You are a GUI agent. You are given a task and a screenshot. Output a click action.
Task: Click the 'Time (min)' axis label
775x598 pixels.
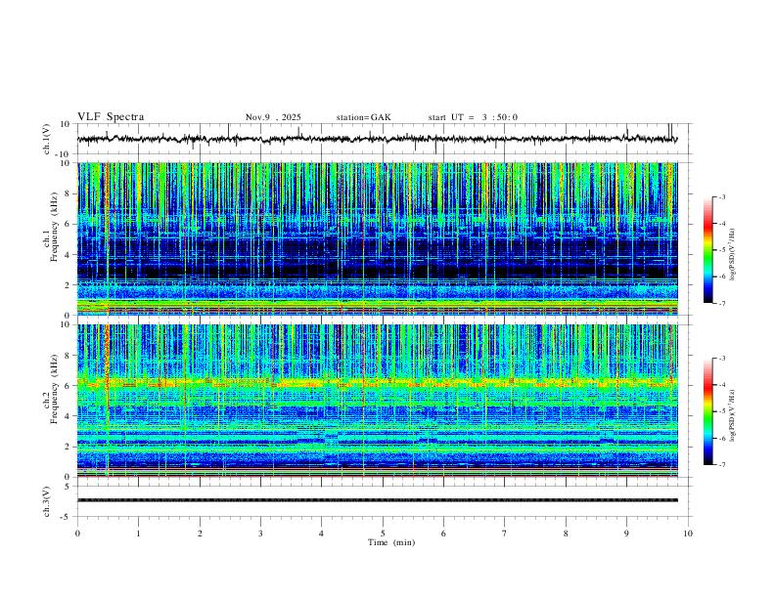click(391, 542)
